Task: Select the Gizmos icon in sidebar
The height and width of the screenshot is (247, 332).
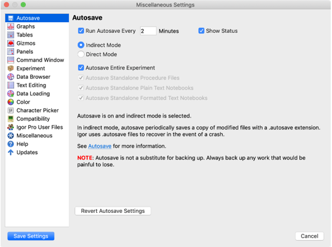Action: (11, 43)
